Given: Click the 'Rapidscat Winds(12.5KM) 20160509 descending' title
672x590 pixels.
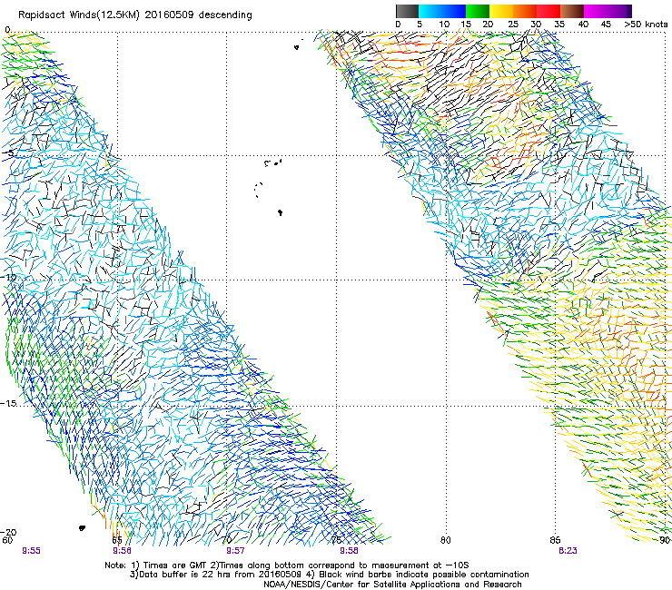Looking at the screenshot, I should tap(135, 15).
